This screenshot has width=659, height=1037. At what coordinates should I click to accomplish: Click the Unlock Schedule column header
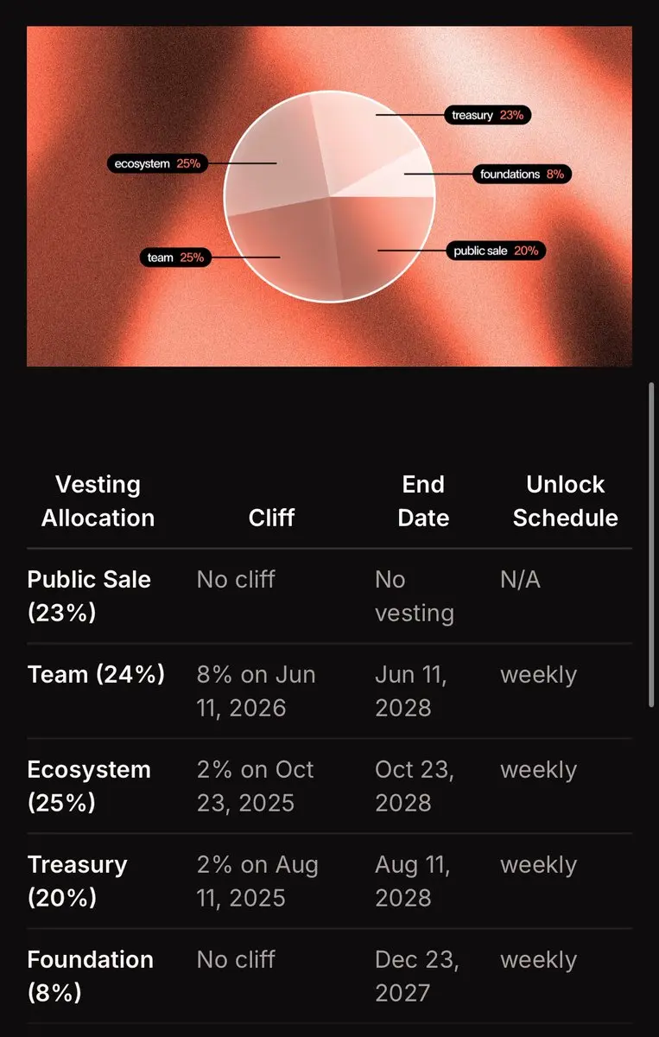tap(566, 501)
